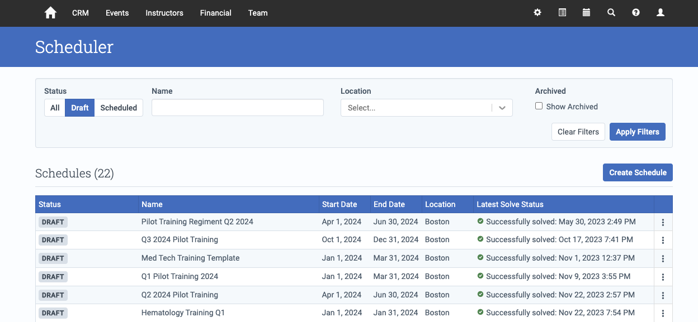698x322 pixels.
Task: Select the Draft status filter
Action: 79,108
